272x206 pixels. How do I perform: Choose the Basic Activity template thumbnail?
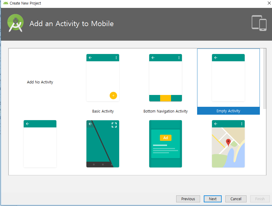point(103,78)
